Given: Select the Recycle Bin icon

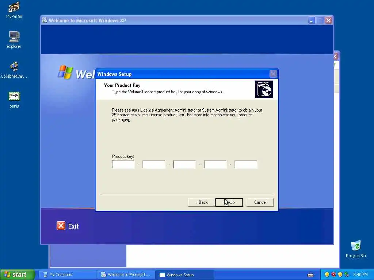Looking at the screenshot, I should pyautogui.click(x=356, y=249).
